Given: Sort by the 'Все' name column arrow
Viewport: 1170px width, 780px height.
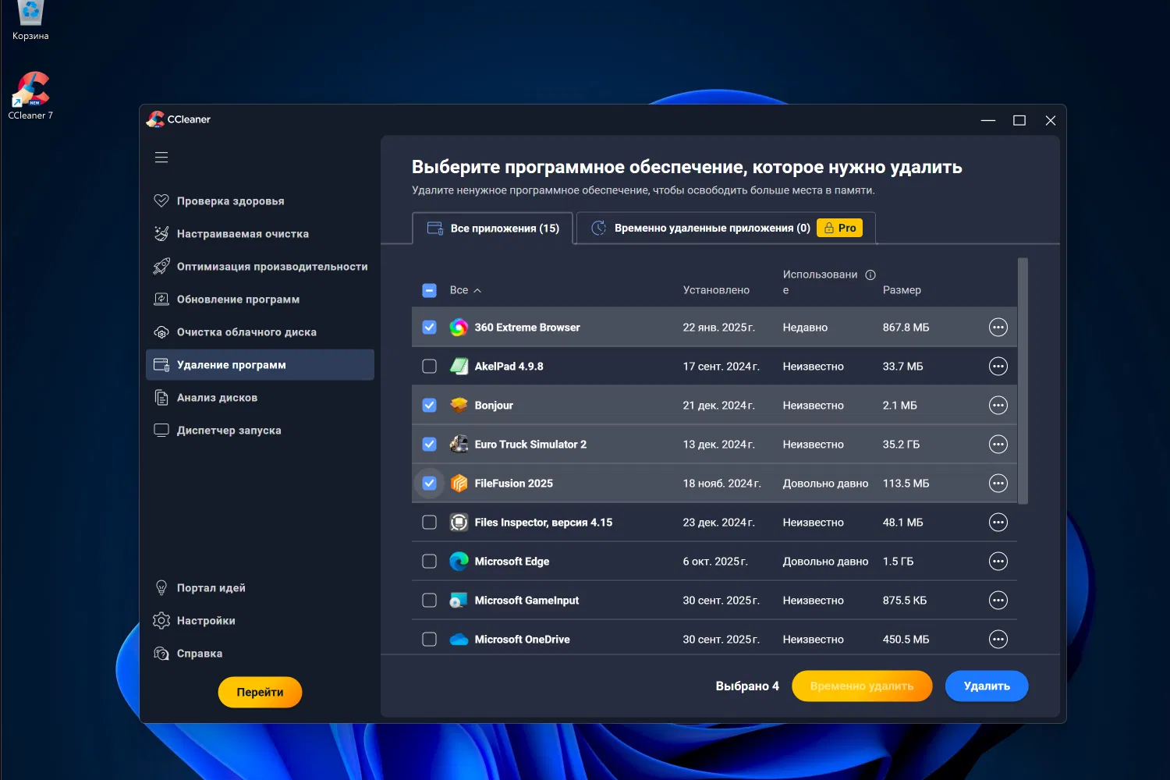Looking at the screenshot, I should (x=477, y=290).
